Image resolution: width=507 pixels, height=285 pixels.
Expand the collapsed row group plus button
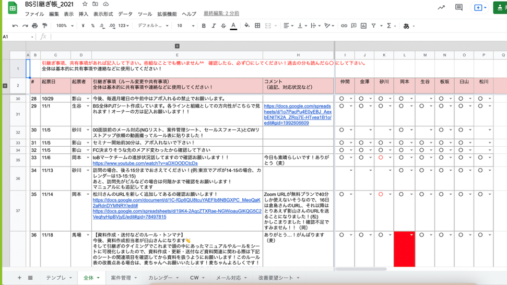click(x=5, y=86)
